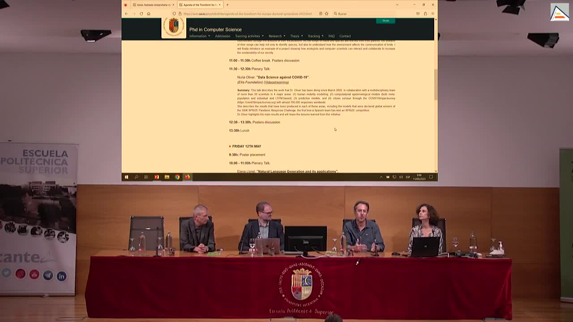Open a new browser tab with plus icon
The width and height of the screenshot is (573, 322).
point(227,5)
